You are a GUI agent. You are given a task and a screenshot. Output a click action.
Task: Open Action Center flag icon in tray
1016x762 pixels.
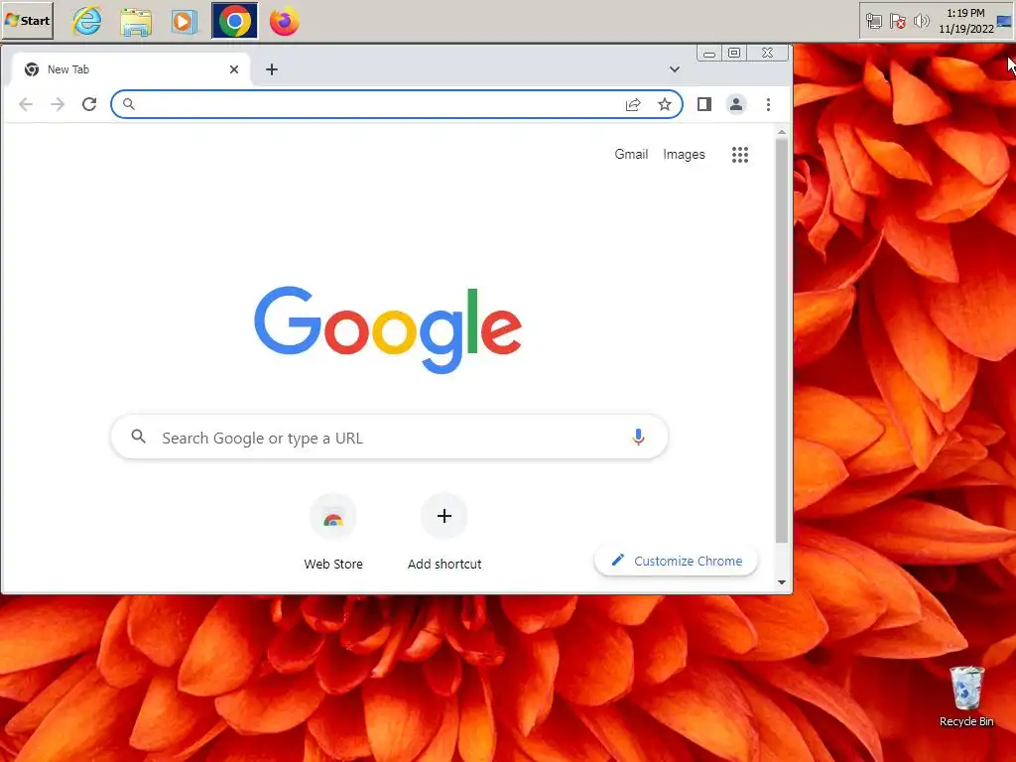pyautogui.click(x=897, y=22)
